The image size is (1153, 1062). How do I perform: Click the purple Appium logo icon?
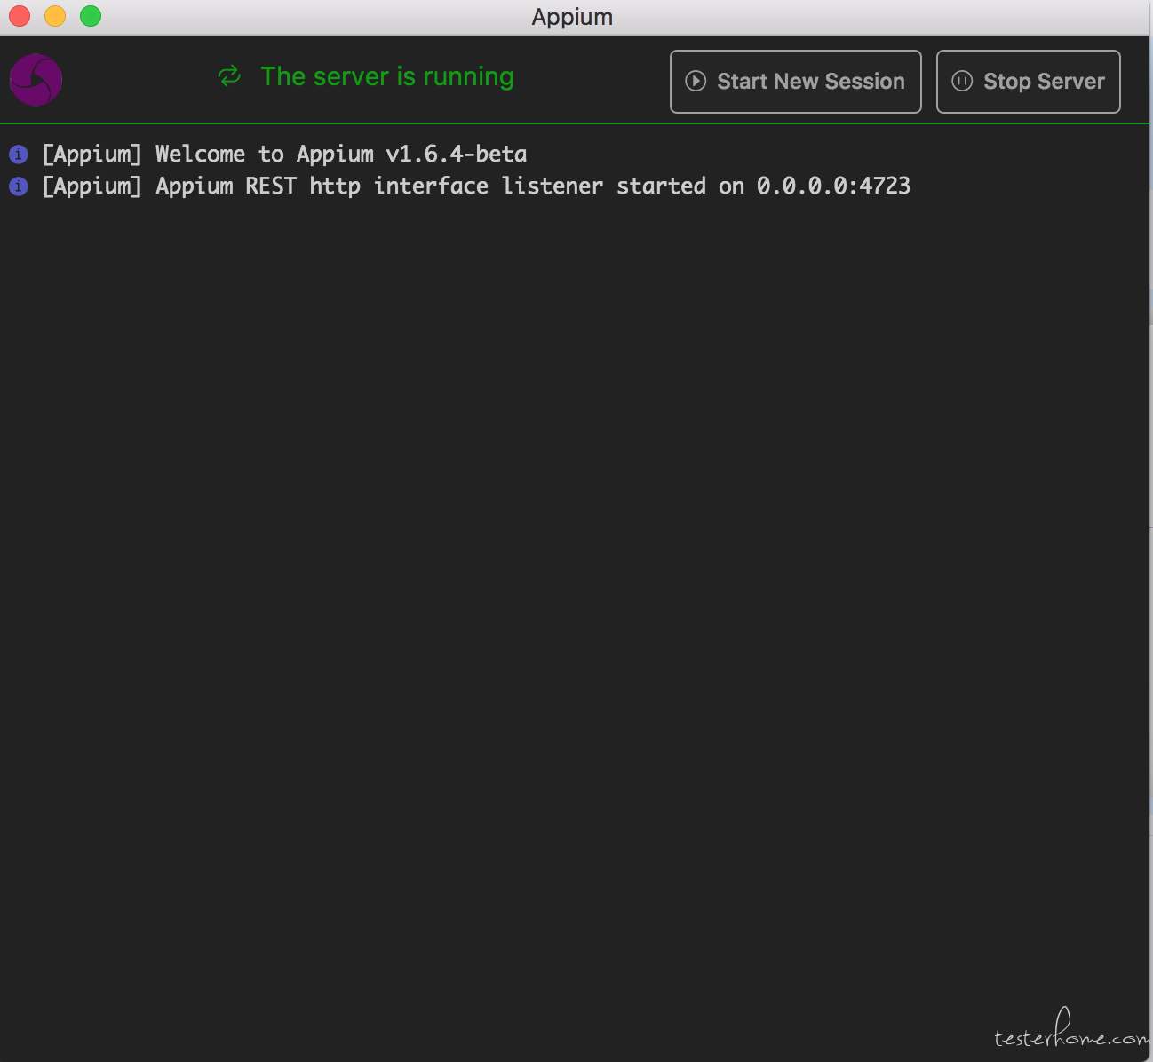(x=36, y=80)
